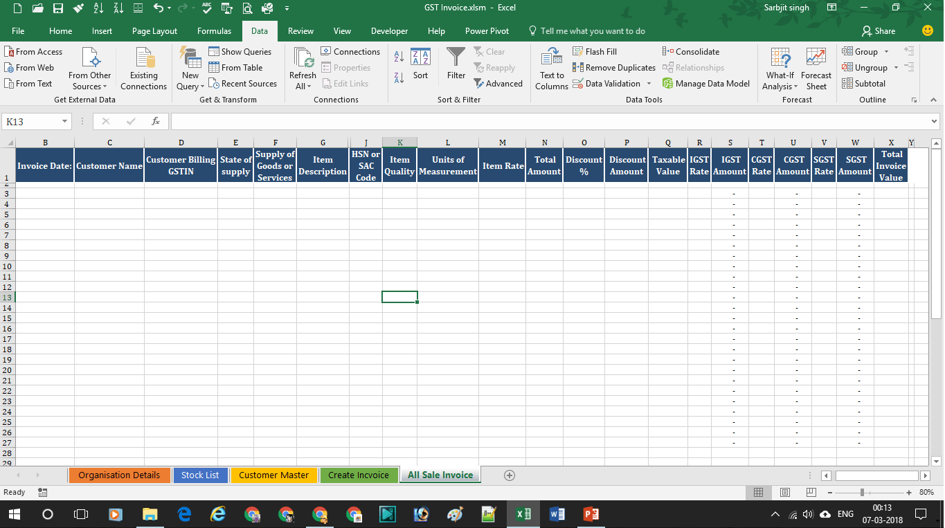The height and width of the screenshot is (528, 945).
Task: Click the Undo arrow in Quick Access Toolbar
Action: click(159, 8)
